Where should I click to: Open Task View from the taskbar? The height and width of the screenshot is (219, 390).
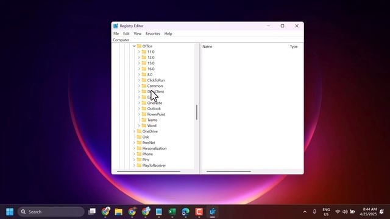tap(92, 212)
